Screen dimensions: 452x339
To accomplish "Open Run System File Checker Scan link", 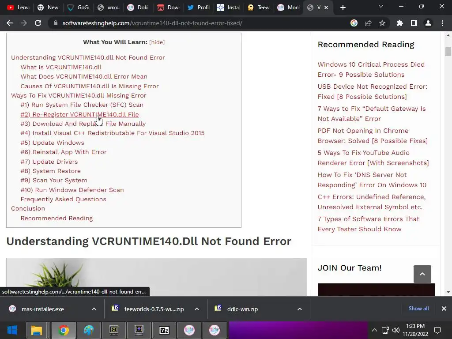I will click(x=82, y=105).
